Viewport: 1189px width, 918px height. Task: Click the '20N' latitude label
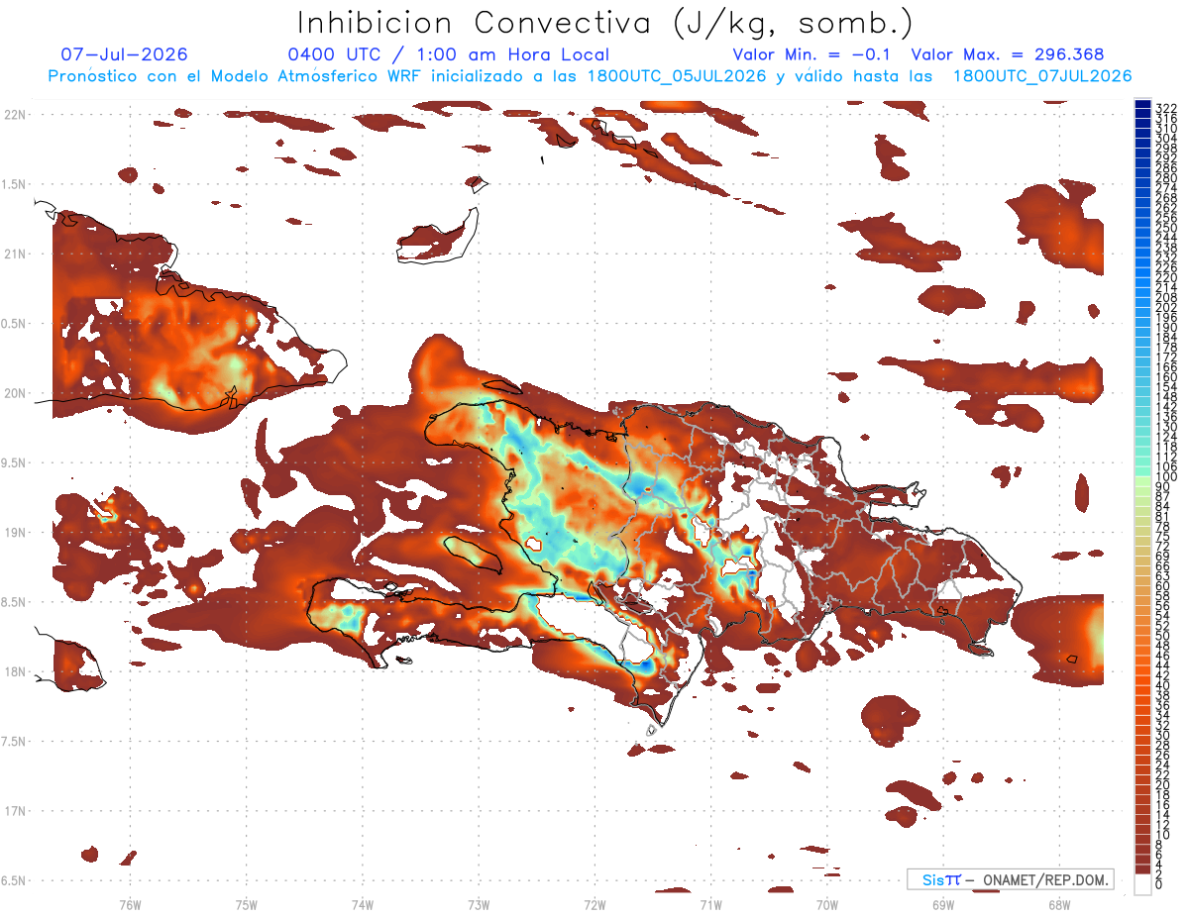point(14,393)
